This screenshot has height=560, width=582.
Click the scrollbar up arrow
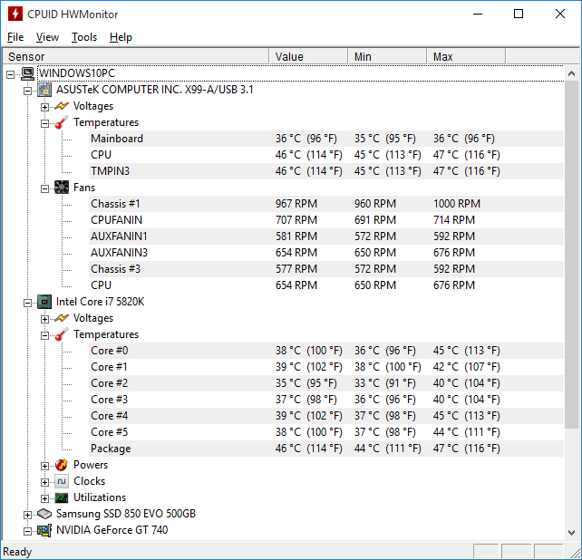(x=572, y=73)
